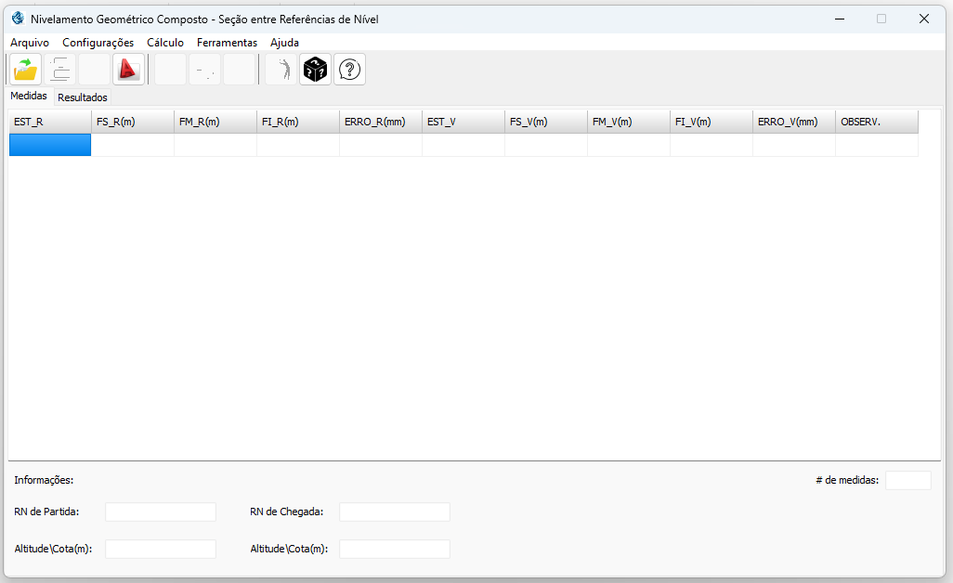The height and width of the screenshot is (583, 953).
Task: Open the Configurações menu
Action: (98, 42)
